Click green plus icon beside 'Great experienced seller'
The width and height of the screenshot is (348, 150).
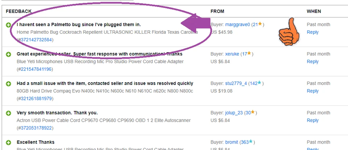8,54
